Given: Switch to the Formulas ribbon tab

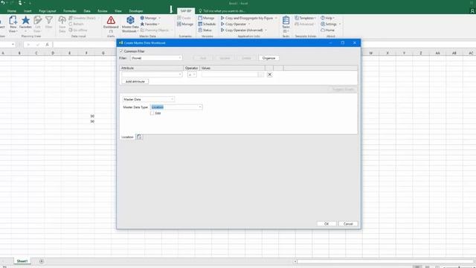Looking at the screenshot, I should pos(70,11).
